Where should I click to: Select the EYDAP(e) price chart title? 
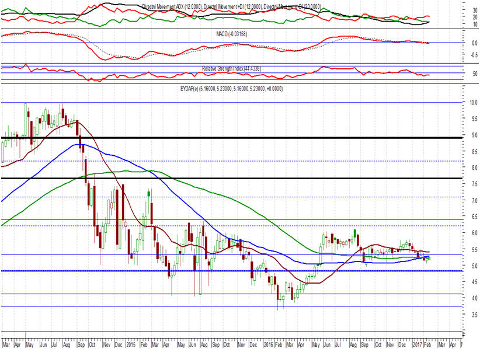[231, 89]
